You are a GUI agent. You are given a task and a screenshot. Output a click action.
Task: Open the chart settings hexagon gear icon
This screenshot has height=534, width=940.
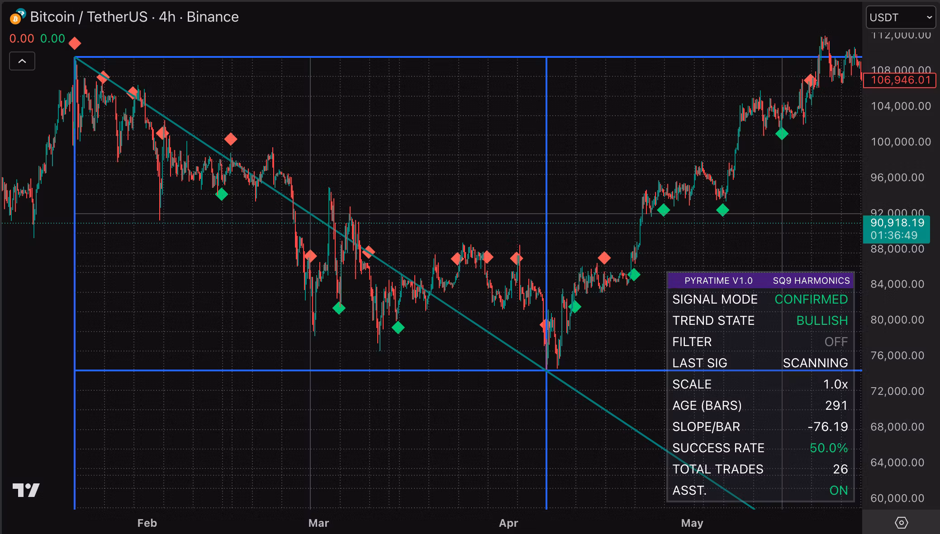click(x=901, y=523)
